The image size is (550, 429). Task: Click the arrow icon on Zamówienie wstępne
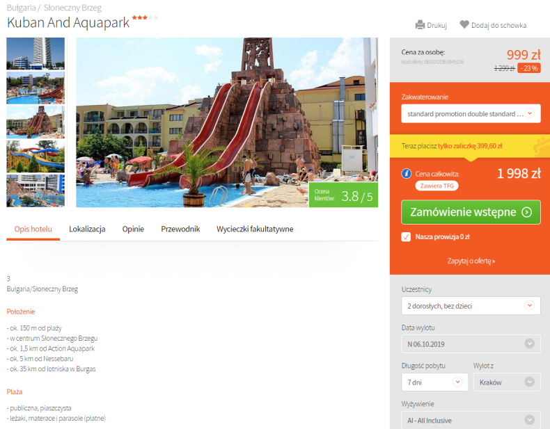coord(527,212)
